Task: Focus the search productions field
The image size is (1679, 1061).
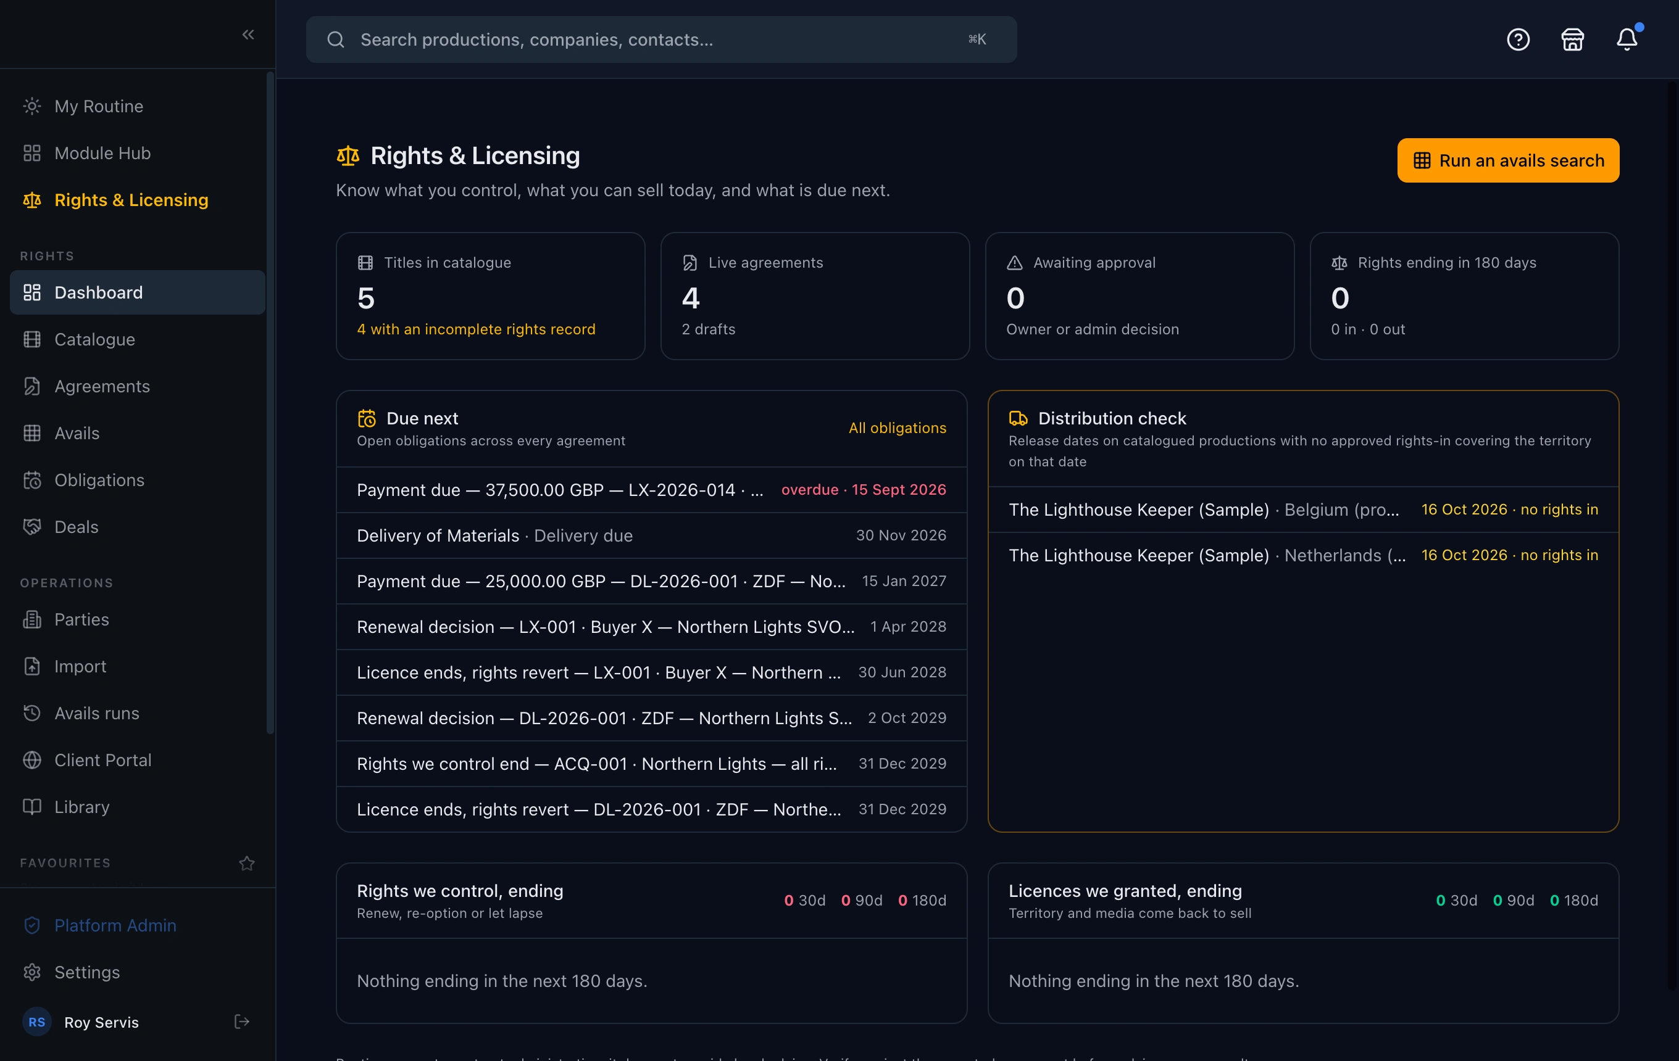Action: 661,39
